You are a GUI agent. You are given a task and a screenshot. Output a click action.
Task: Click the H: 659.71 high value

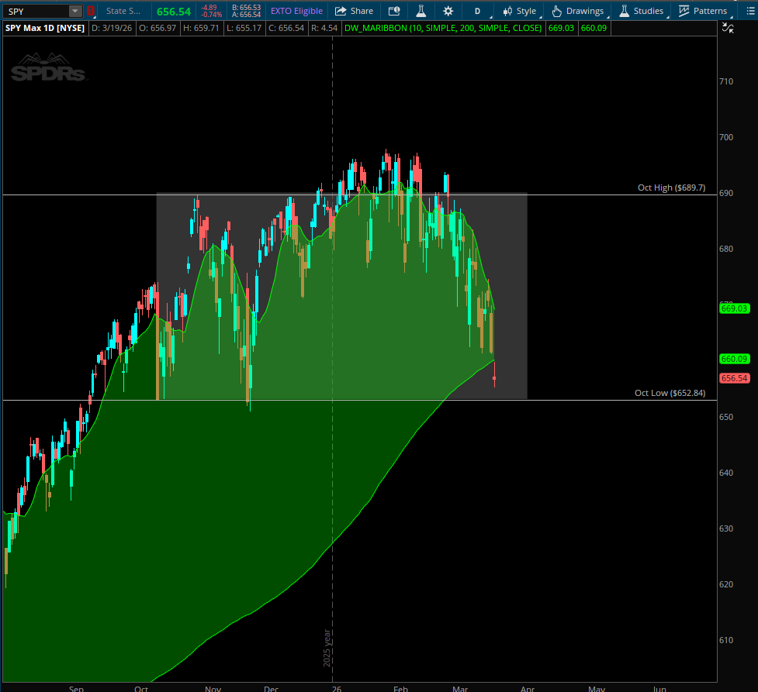201,28
